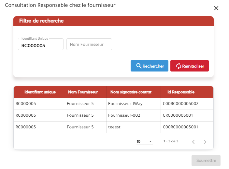Go to next page with right chevron
Viewport: 229px width, 169px height.
pyautogui.click(x=205, y=142)
